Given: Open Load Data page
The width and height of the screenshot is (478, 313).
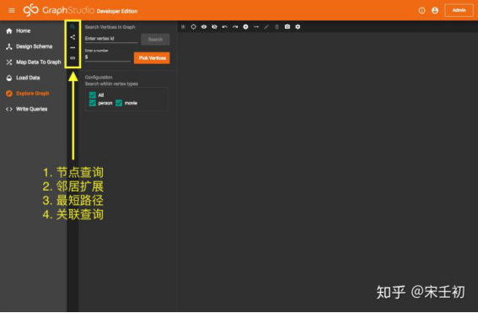Looking at the screenshot, I should click(23, 78).
